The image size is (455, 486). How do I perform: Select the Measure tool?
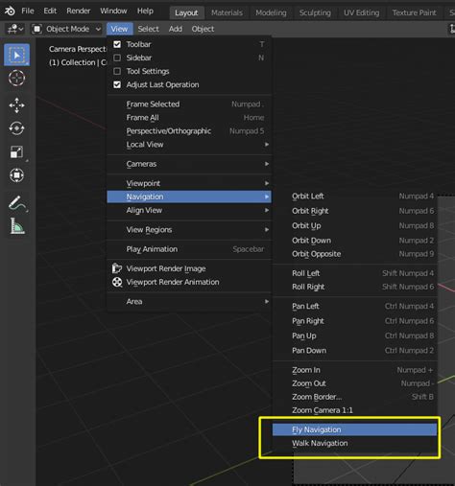point(17,226)
